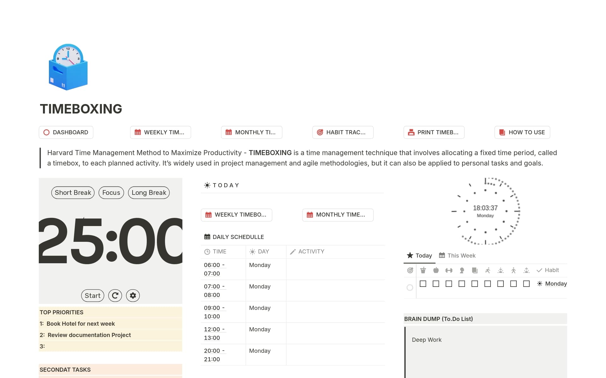Open the DAILY SCHEDULLE database title

[238, 237]
